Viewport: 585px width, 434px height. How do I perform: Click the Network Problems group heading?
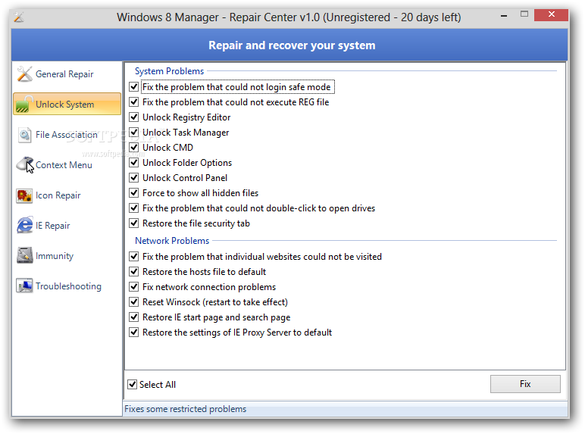tap(172, 241)
